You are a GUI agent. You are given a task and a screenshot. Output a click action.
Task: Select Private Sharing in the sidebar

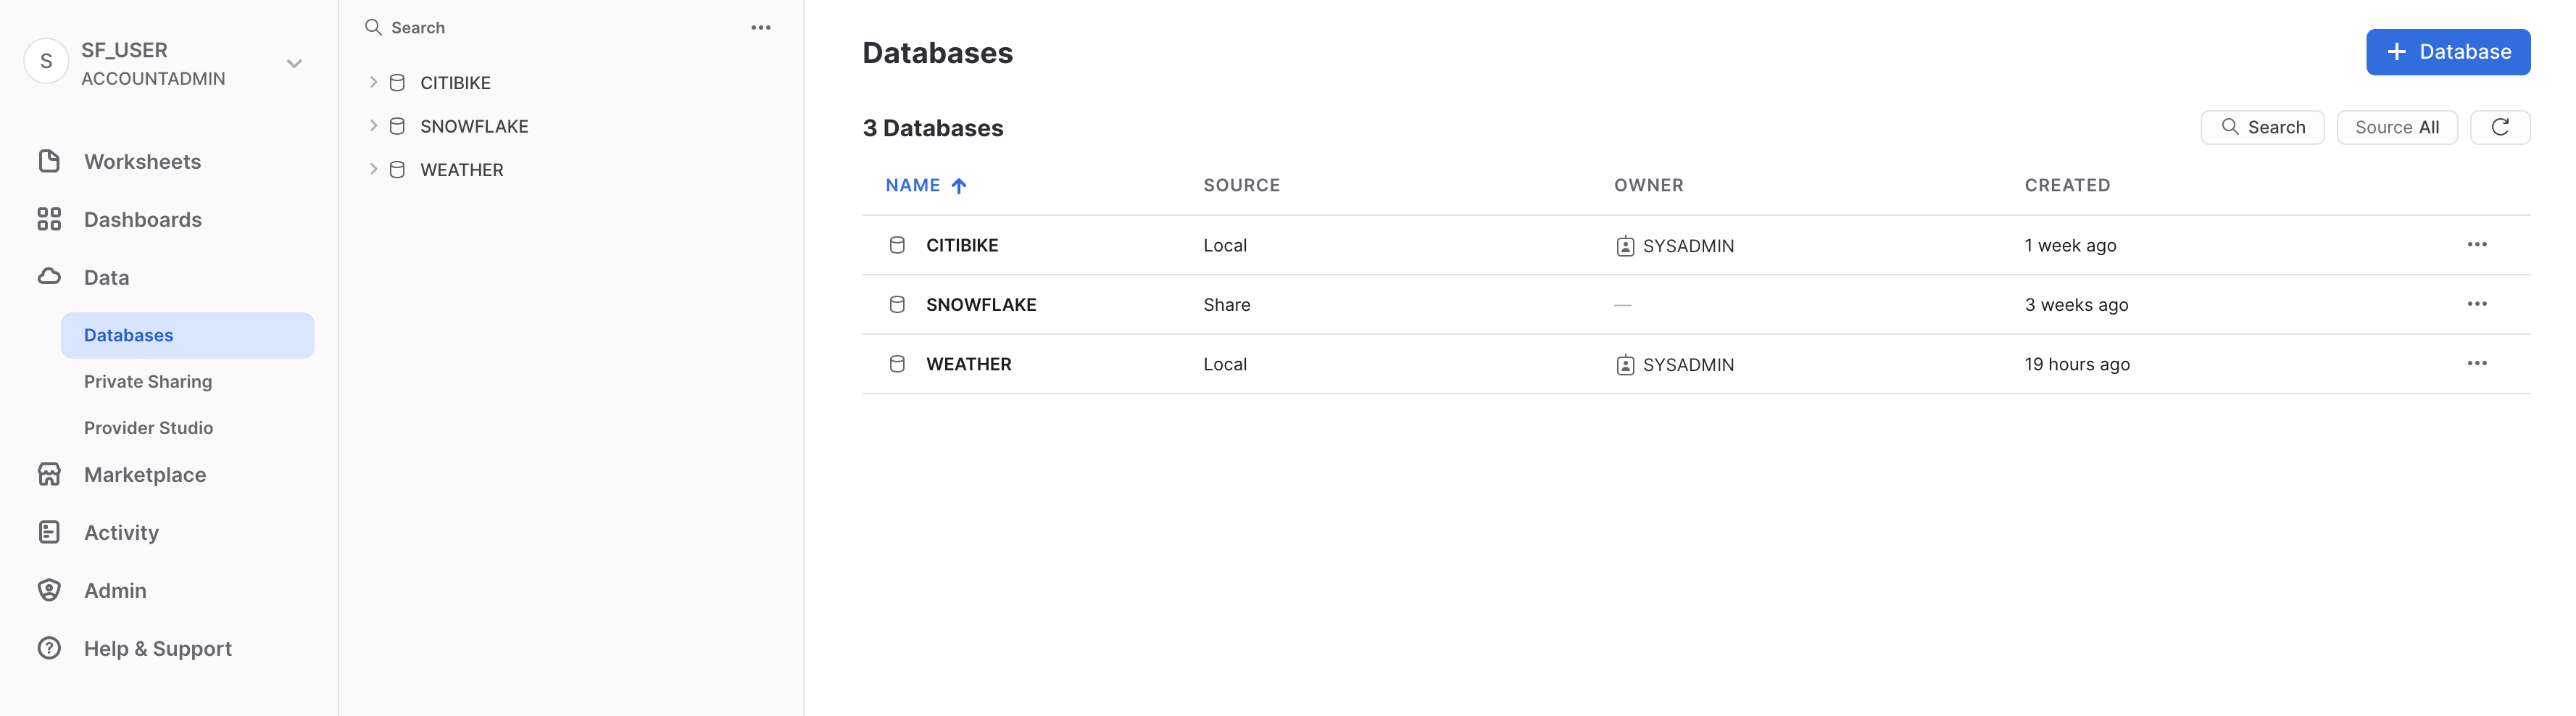(148, 381)
